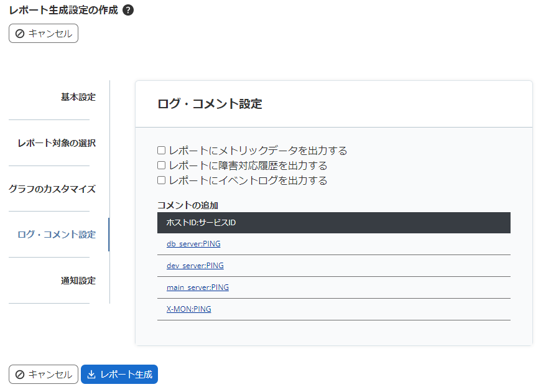Click the レポート生成 button
Screen dimensions: 546x392
(119, 374)
